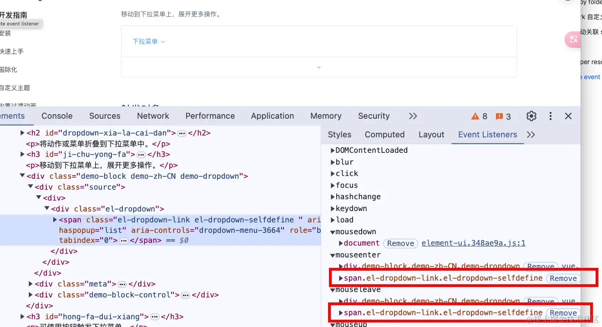
Task: Expand the focus event listener group
Action: (x=333, y=186)
